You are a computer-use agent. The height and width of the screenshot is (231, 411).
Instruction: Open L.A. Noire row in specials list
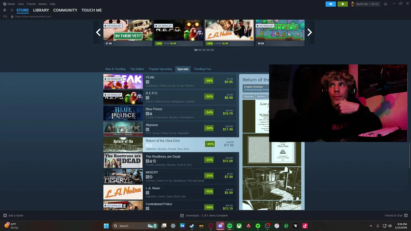tap(170, 192)
